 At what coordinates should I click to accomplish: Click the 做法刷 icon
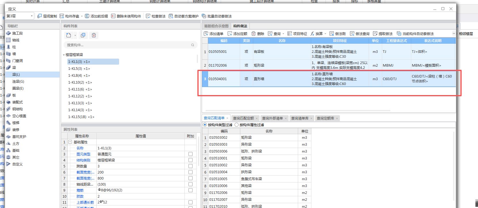pyautogui.click(x=332, y=34)
